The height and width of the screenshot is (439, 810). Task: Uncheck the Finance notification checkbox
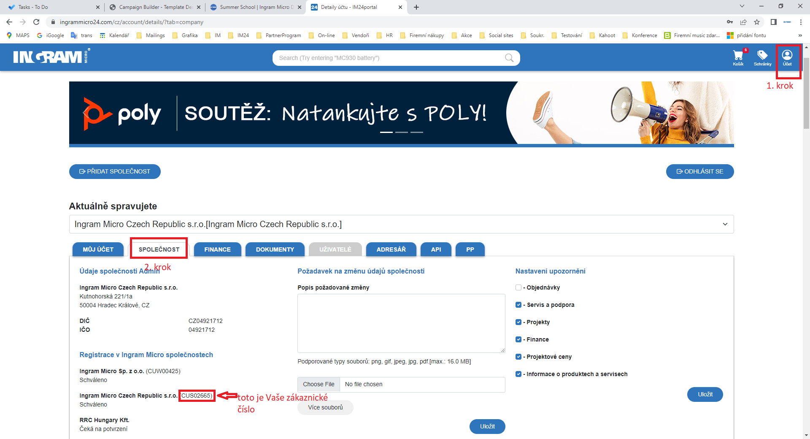518,339
